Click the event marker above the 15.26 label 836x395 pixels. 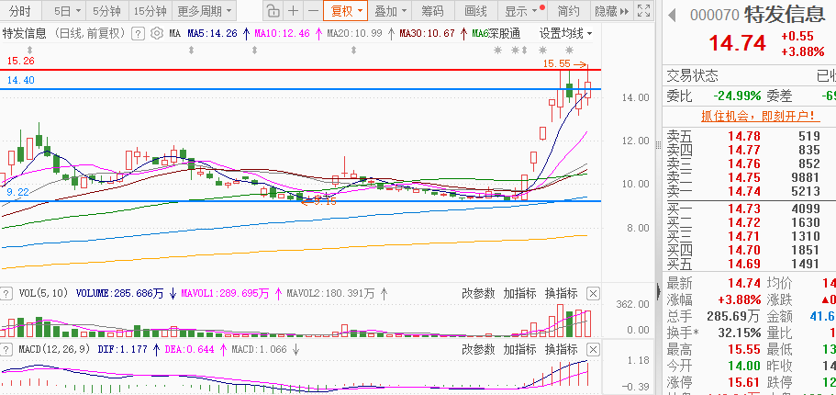click(30, 51)
